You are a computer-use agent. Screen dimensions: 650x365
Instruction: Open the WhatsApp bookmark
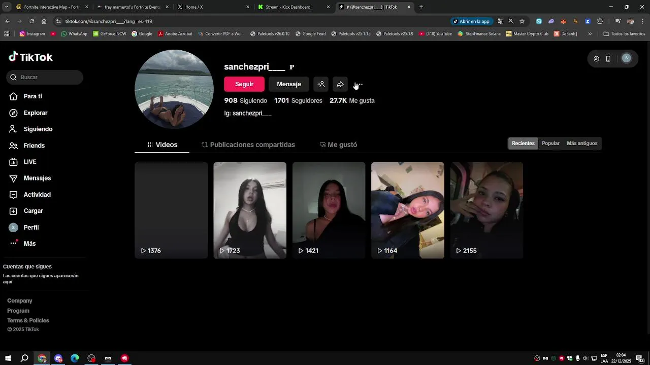coord(74,34)
